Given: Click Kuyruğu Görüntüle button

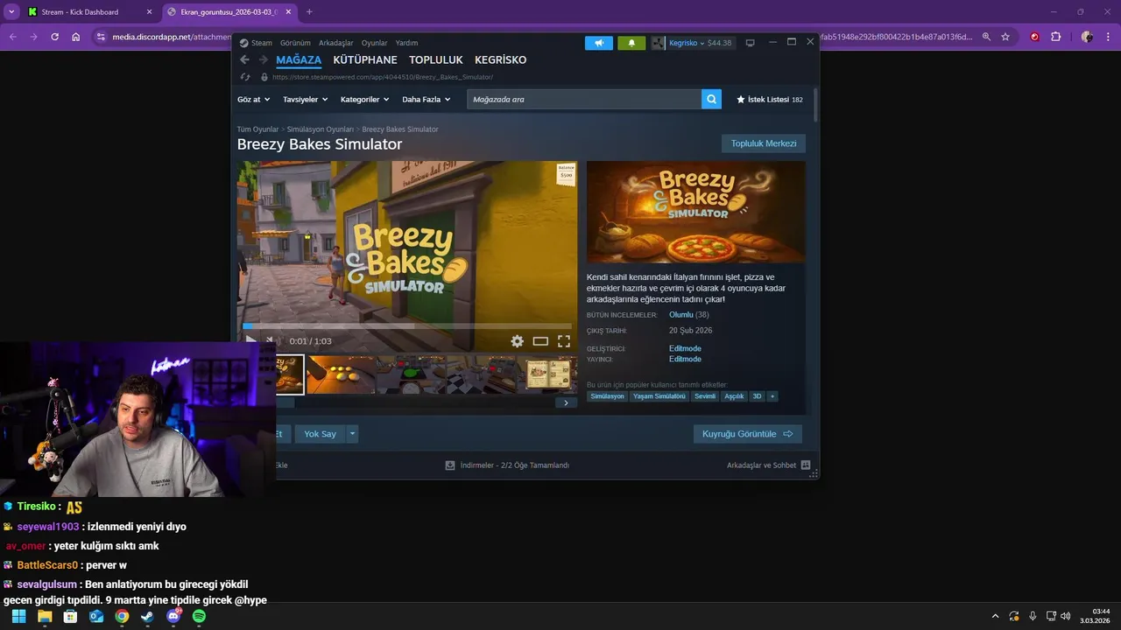Looking at the screenshot, I should tap(747, 434).
